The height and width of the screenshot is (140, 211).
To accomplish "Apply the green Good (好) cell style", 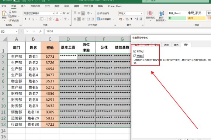I will [x=177, y=18].
